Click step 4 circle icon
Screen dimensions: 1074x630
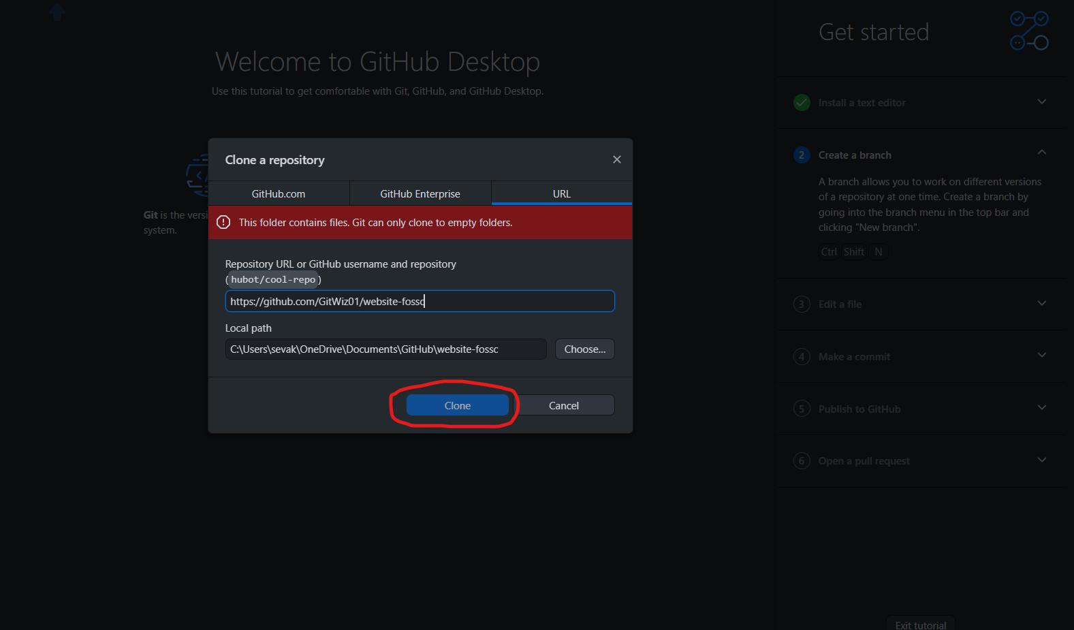[x=802, y=357]
